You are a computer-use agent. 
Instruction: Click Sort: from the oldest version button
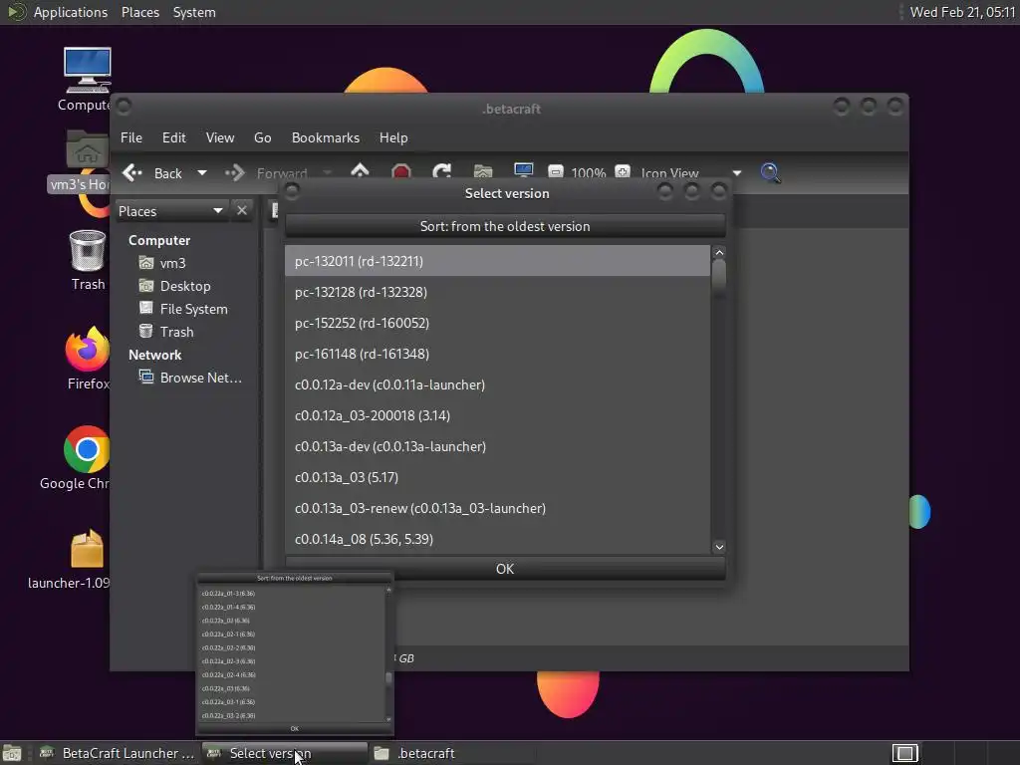point(505,226)
